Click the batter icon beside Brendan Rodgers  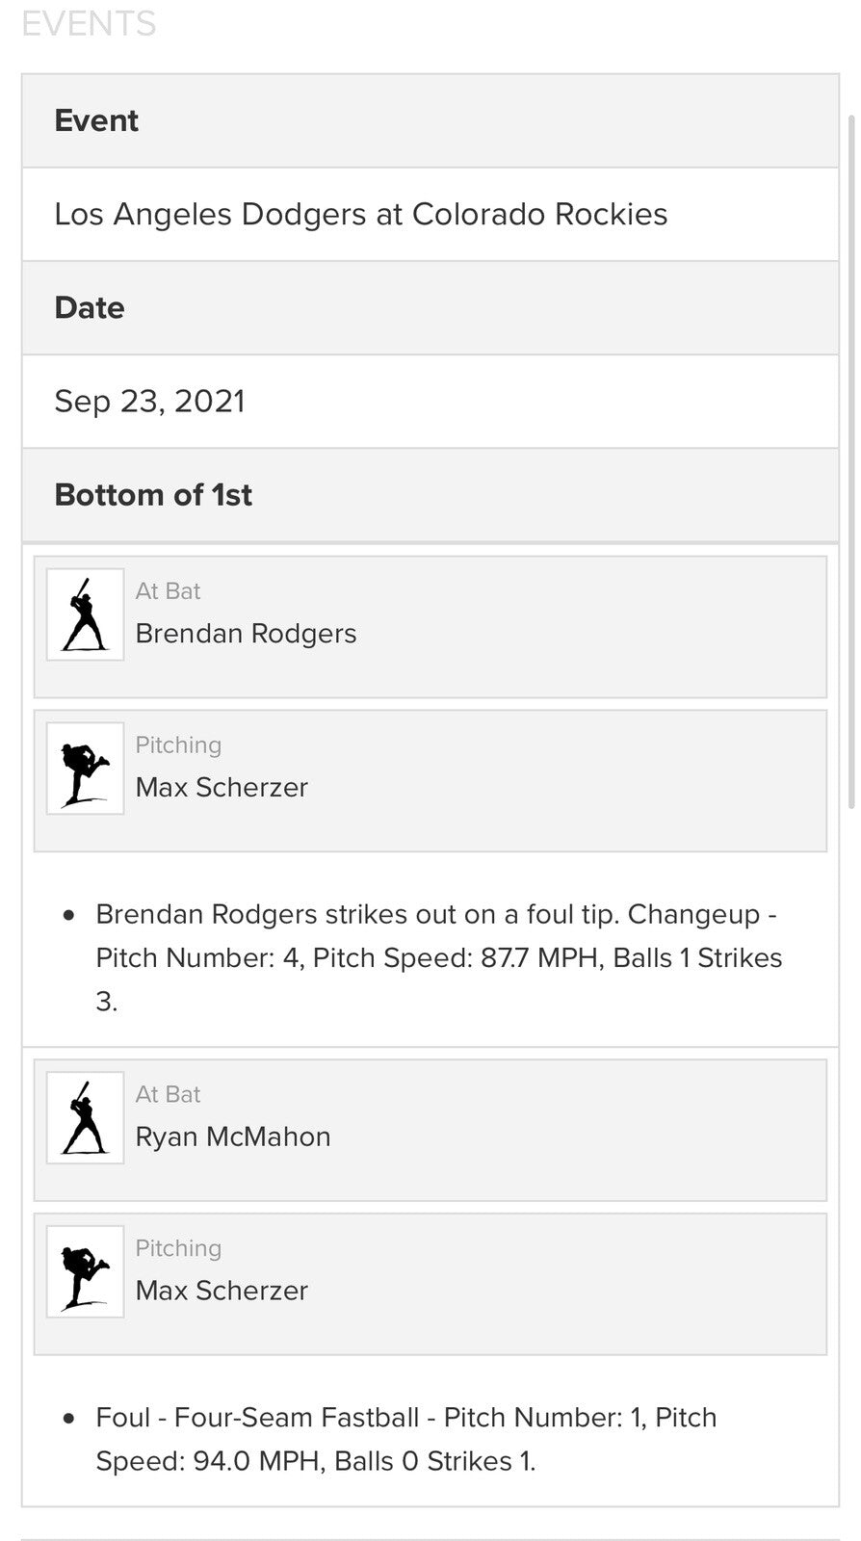tap(85, 614)
